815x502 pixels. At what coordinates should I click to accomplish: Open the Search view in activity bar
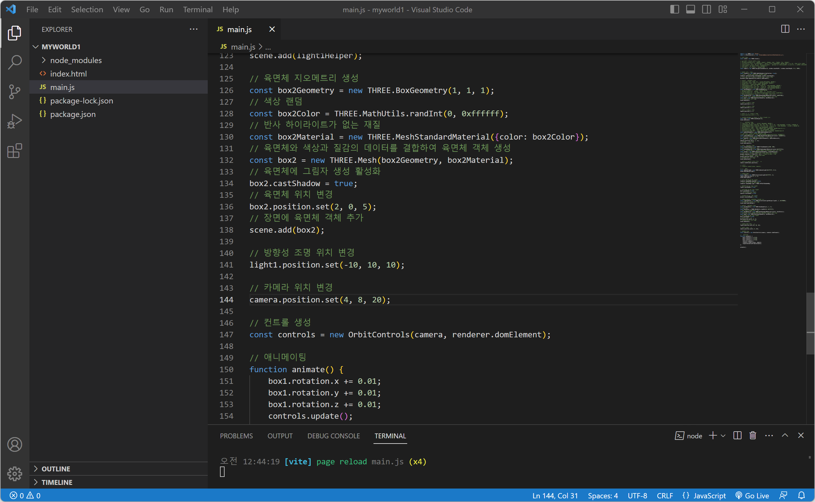pyautogui.click(x=15, y=62)
